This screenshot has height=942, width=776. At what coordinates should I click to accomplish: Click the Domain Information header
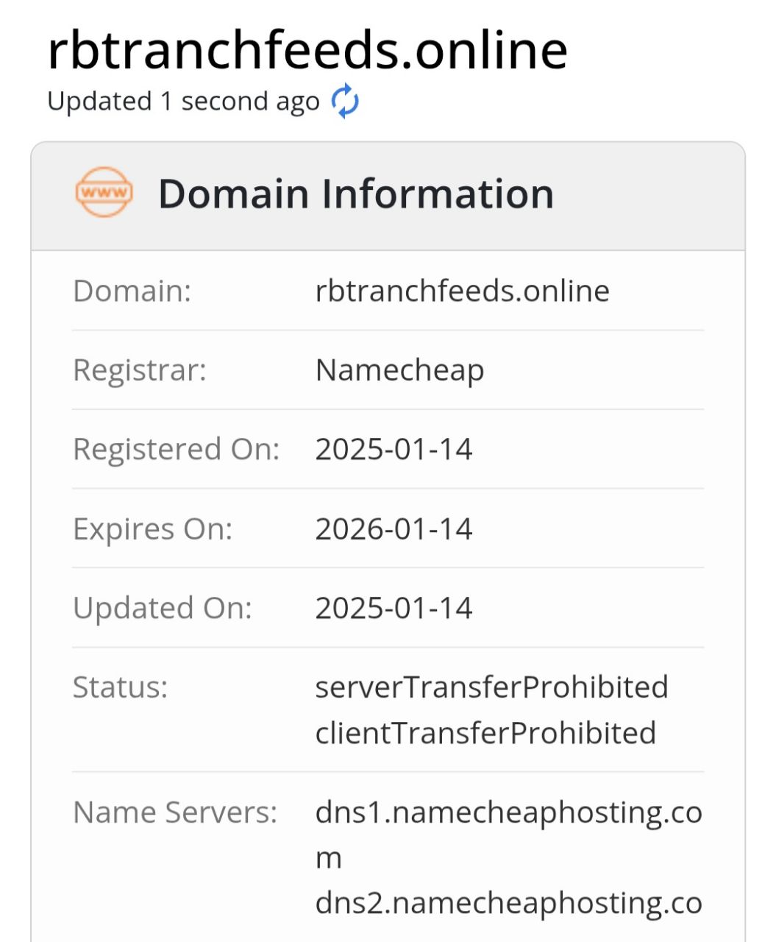tap(356, 194)
